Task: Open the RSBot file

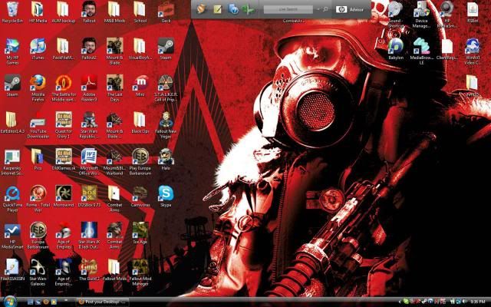Action: (473, 12)
